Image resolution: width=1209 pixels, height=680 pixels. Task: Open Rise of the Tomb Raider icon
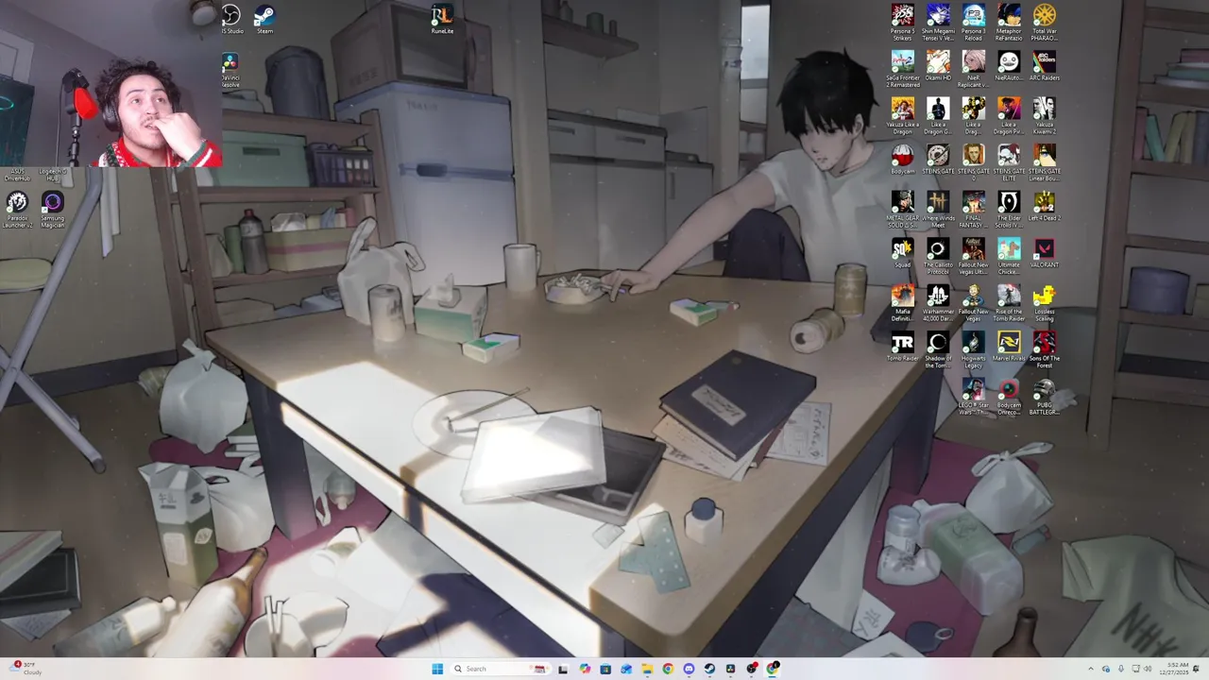pos(1009,302)
